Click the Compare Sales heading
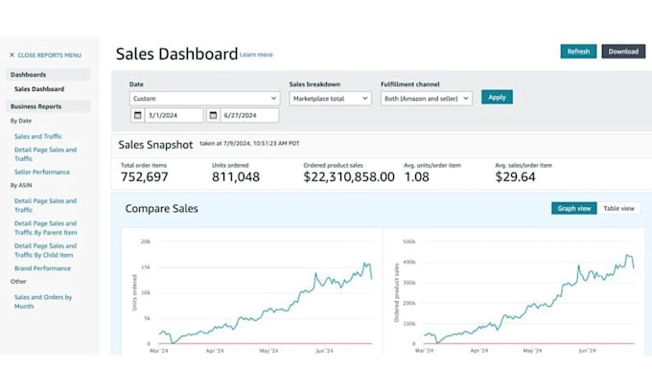 [161, 209]
